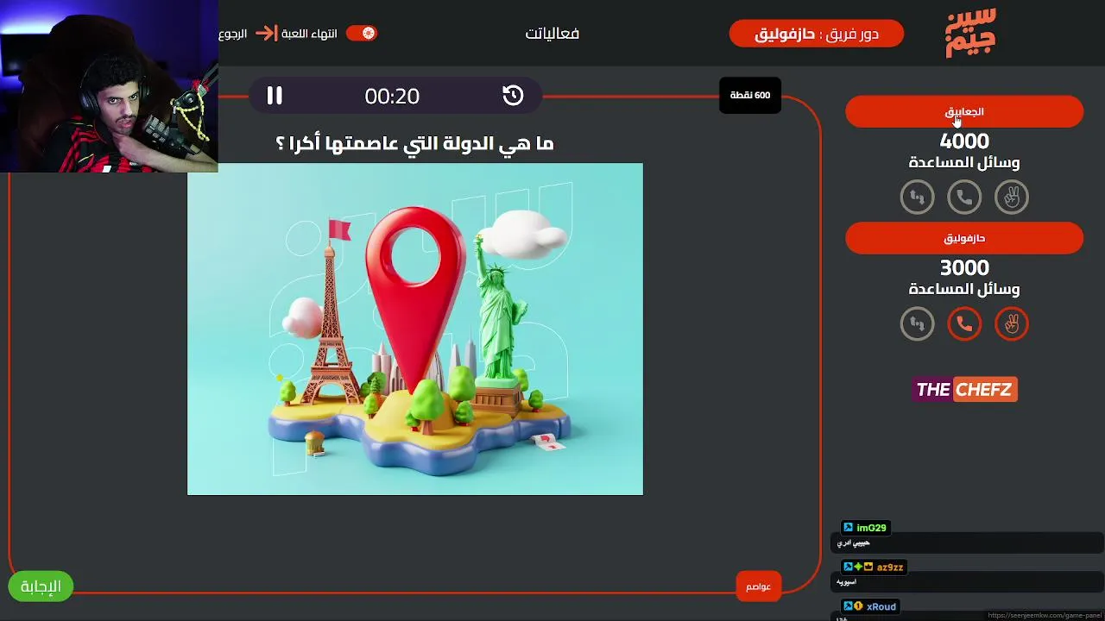The width and height of the screenshot is (1105, 621).
Task: Click chat username imG29
Action: point(871,528)
